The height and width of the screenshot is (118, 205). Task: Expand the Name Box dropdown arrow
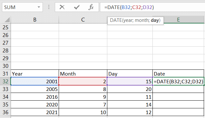(39, 7)
